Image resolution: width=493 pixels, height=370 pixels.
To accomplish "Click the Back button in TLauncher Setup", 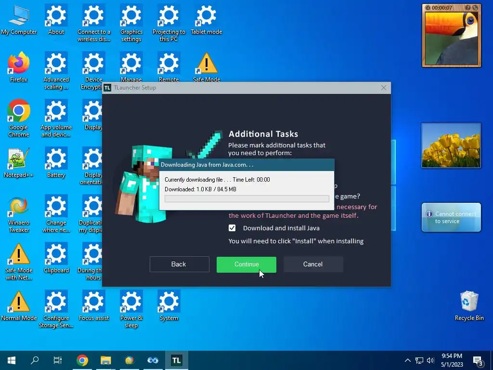I will [x=179, y=264].
